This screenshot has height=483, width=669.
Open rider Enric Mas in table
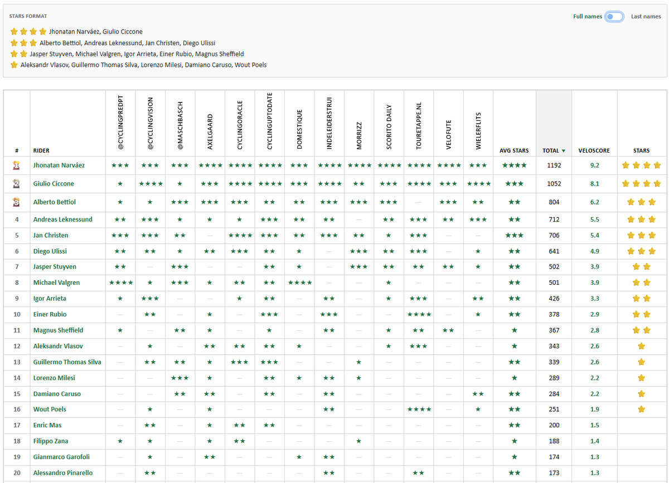click(x=47, y=425)
